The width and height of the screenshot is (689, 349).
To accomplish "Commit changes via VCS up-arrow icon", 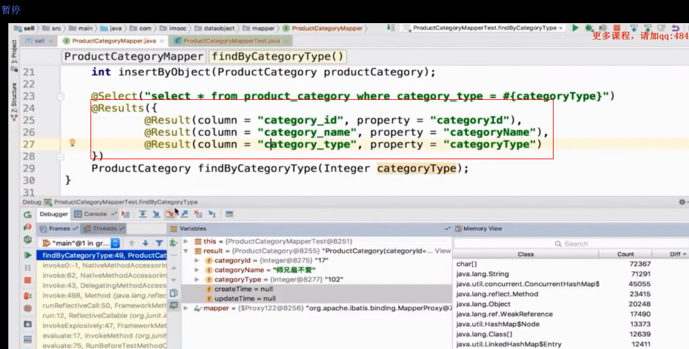I will tap(648, 27).
